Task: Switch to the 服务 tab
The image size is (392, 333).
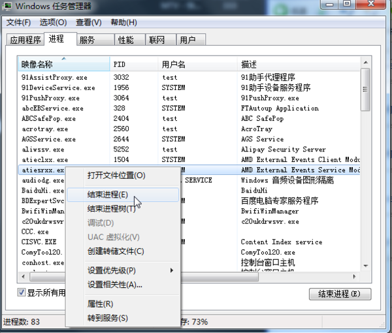Action: 95,40
